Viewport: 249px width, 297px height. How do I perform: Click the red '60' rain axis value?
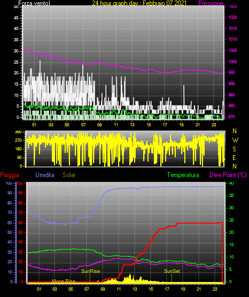[x=21, y=223]
